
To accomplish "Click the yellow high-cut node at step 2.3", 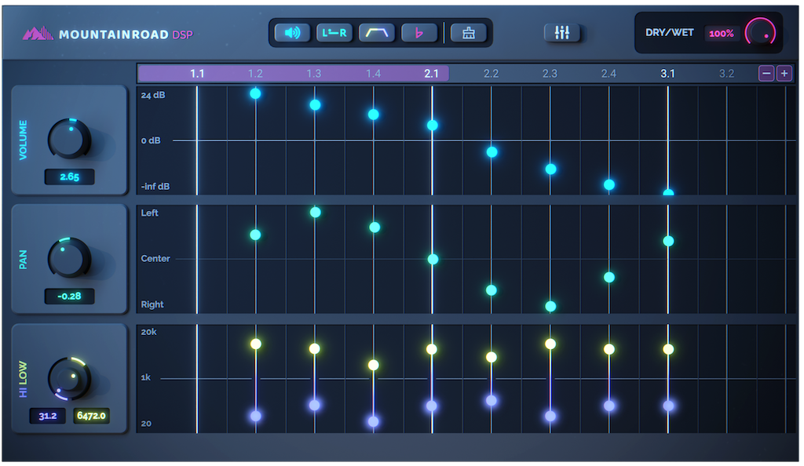I will pyautogui.click(x=550, y=344).
